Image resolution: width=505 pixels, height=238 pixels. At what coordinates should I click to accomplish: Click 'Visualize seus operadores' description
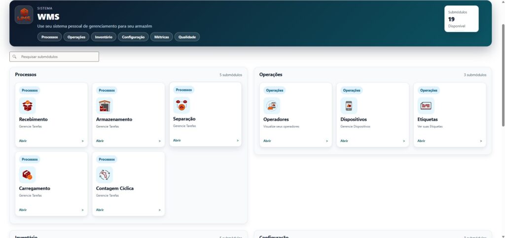[281, 126]
